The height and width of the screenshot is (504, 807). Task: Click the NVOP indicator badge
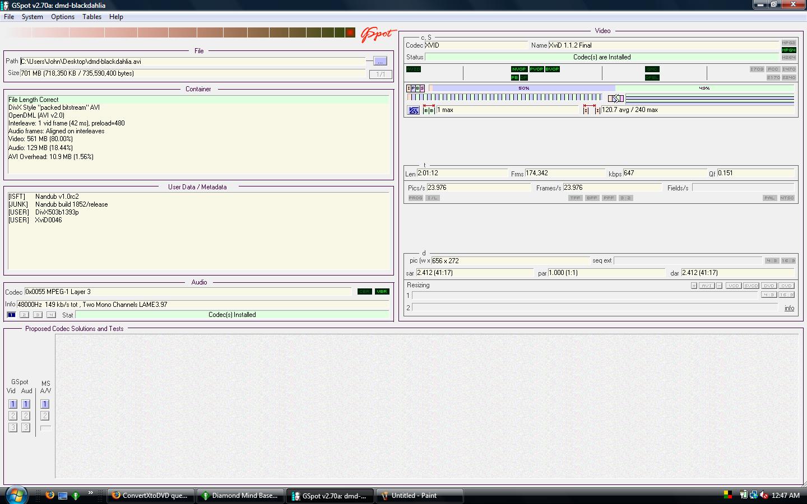519,69
